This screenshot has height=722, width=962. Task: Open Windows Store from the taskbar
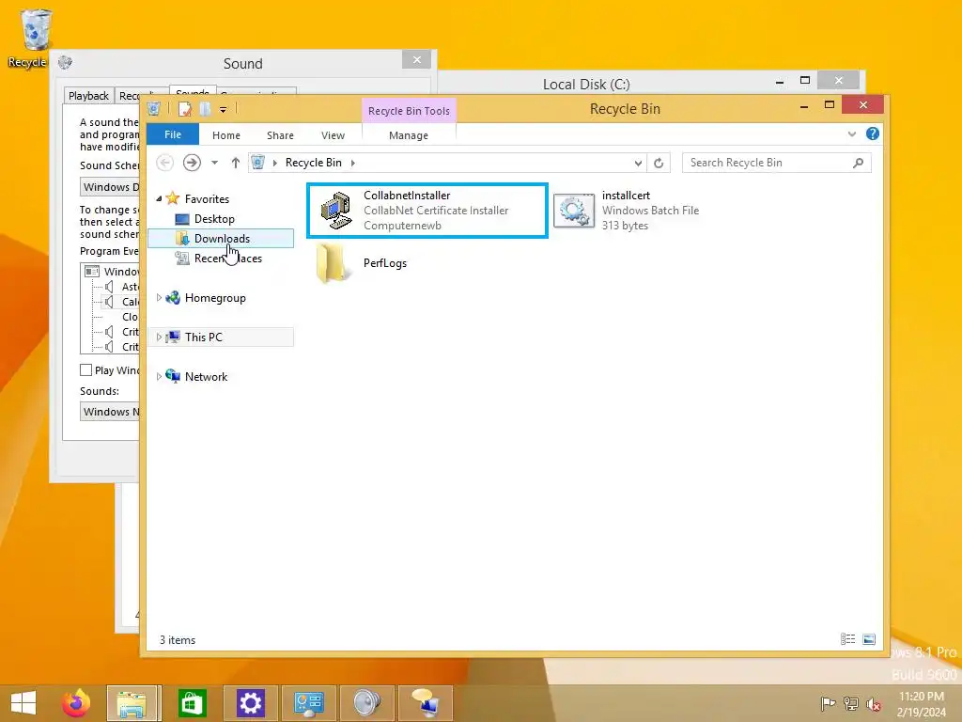[192, 703]
